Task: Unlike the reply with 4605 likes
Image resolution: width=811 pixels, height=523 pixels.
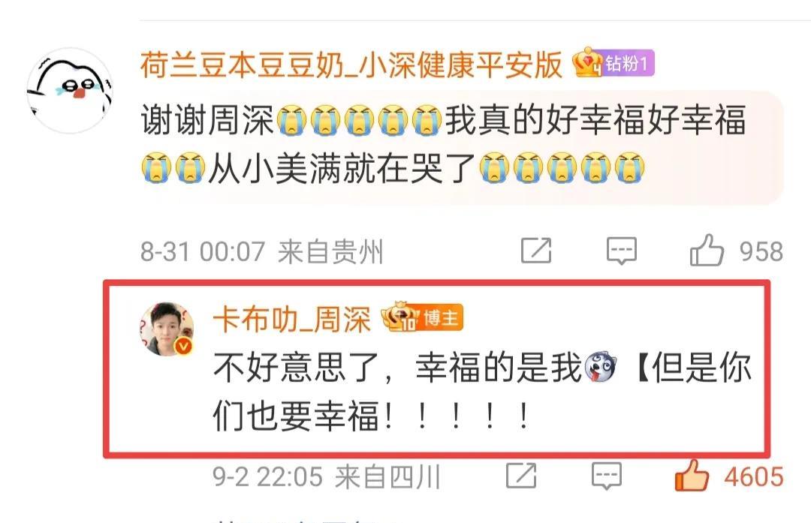Action: pos(692,476)
